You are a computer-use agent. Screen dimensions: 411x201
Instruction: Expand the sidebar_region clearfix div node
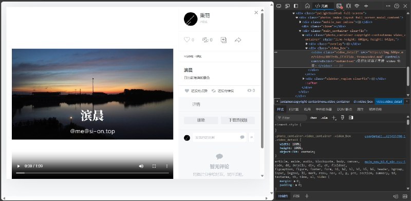pos(304,79)
